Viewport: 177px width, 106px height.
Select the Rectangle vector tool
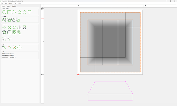pyautogui.click(x=9, y=12)
